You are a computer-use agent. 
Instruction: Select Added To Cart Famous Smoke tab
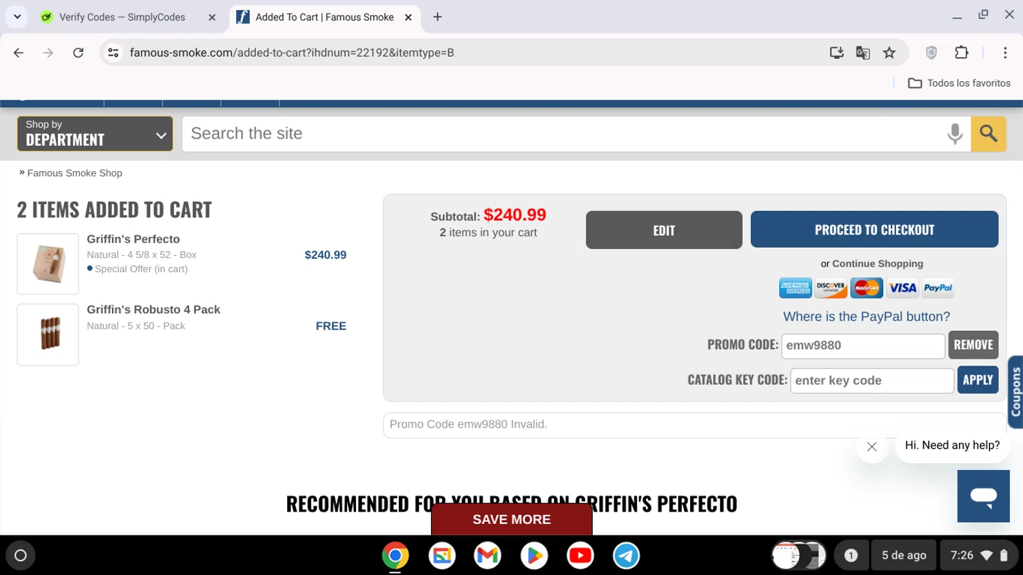(325, 17)
